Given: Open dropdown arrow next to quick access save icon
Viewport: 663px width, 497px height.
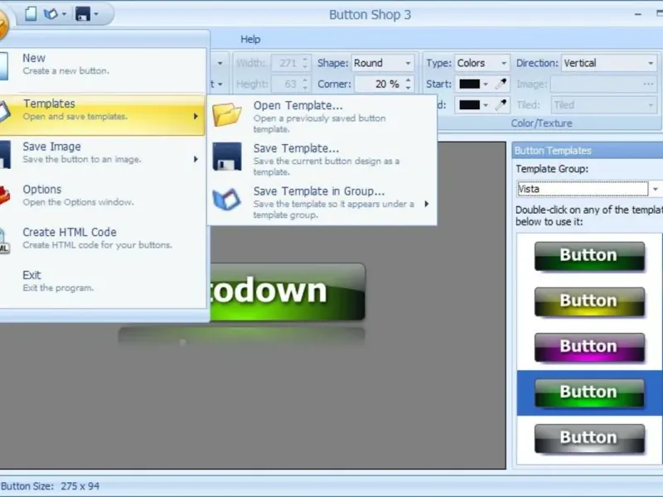Looking at the screenshot, I should pos(96,14).
